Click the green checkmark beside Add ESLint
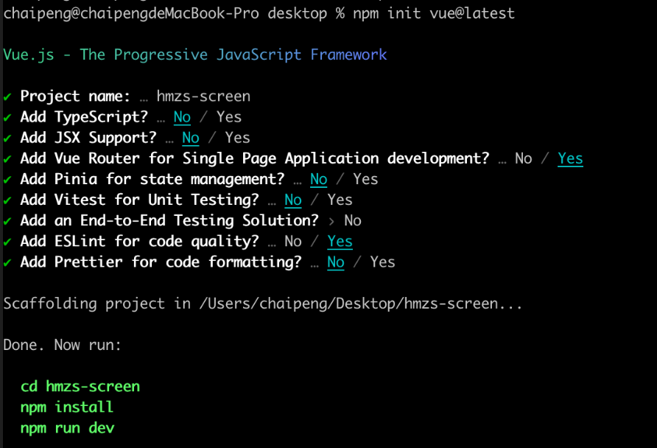This screenshot has height=448, width=657. [x=7, y=242]
